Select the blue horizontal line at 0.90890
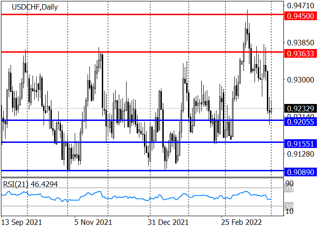Image resolution: width=321 pixels, height=229 pixels. [x=143, y=170]
